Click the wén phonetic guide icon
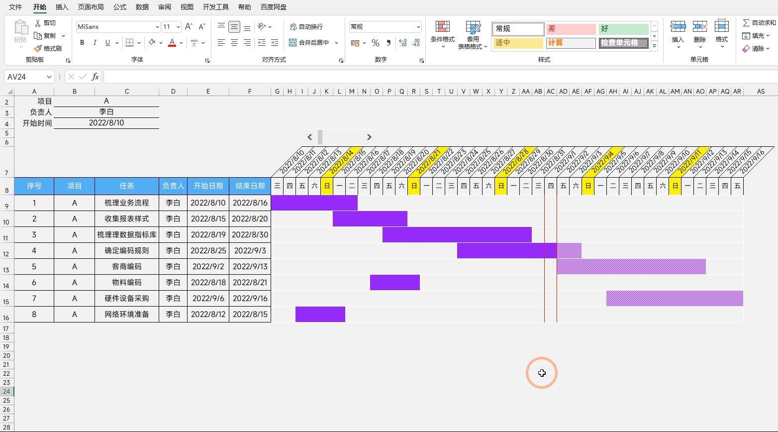The height and width of the screenshot is (432, 778). coord(194,43)
